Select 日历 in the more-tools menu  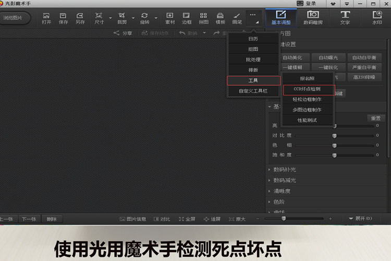click(x=253, y=39)
